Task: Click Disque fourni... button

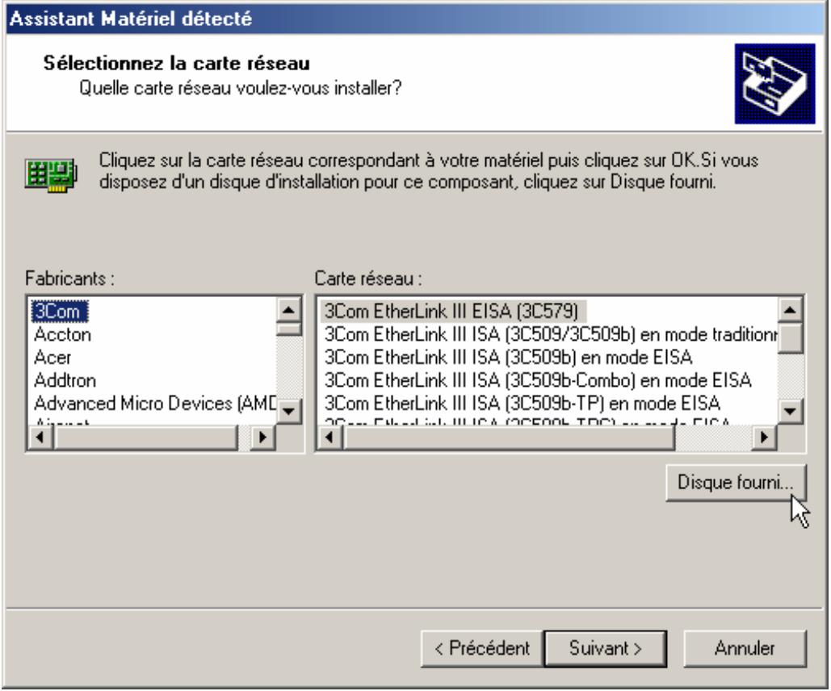Action: click(x=736, y=483)
